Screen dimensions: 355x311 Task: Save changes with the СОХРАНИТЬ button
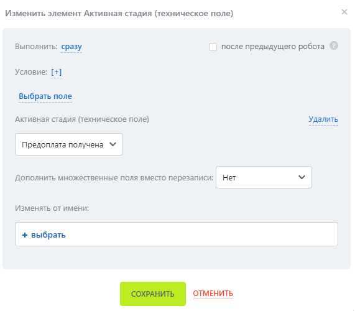pos(153,294)
